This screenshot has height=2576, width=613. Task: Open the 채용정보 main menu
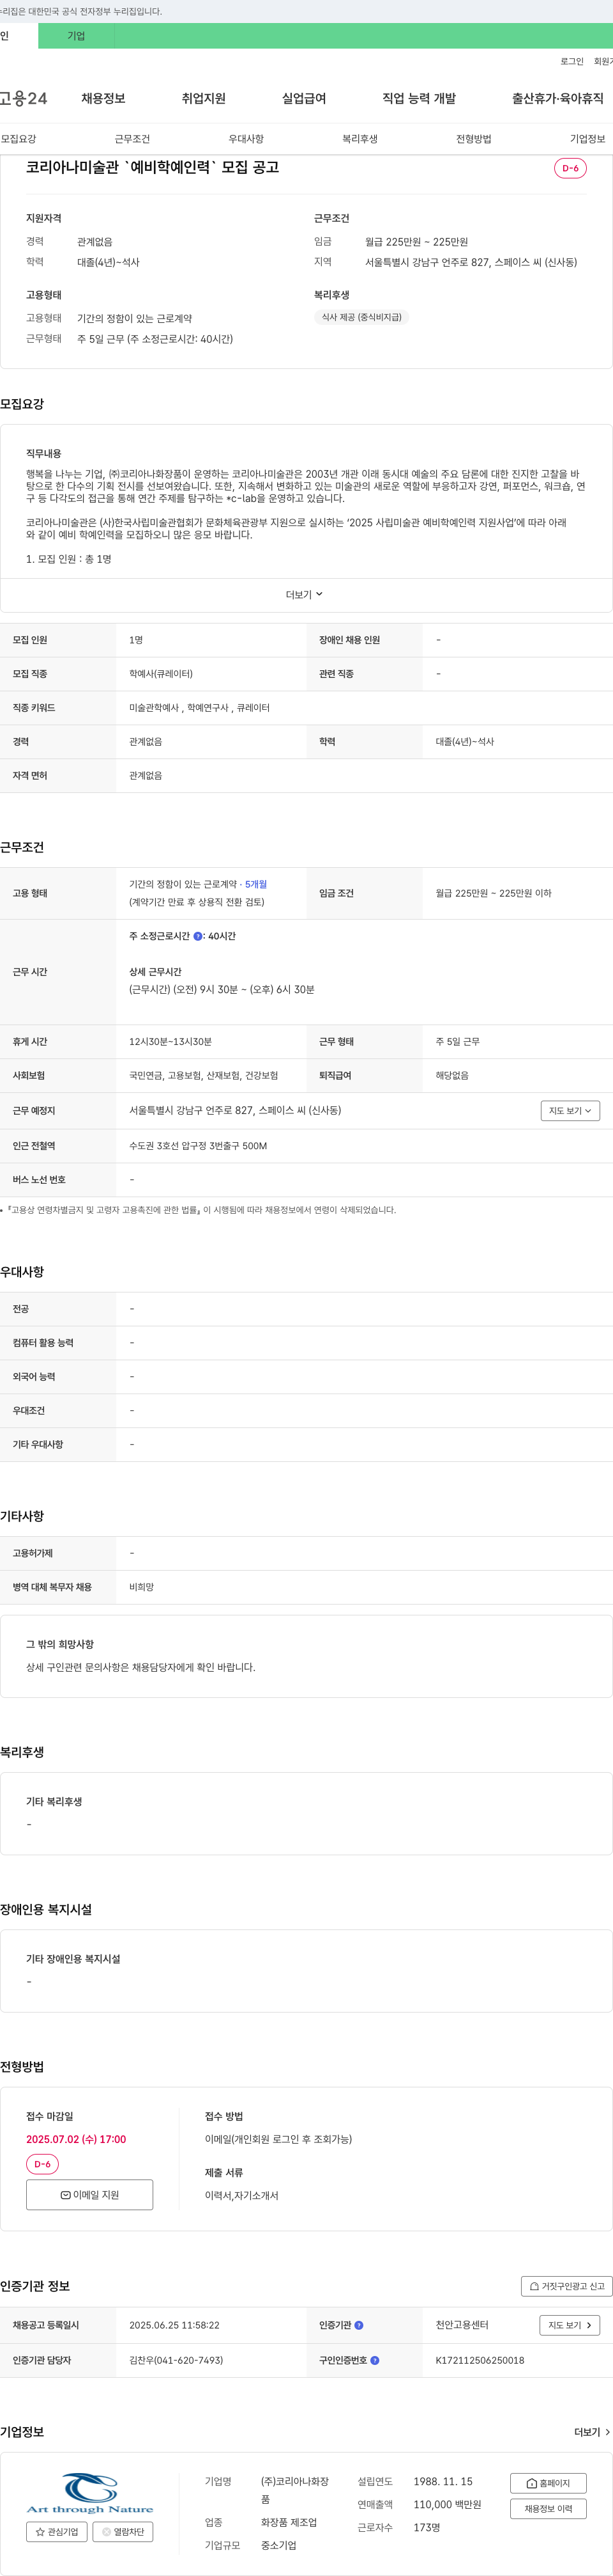point(103,98)
